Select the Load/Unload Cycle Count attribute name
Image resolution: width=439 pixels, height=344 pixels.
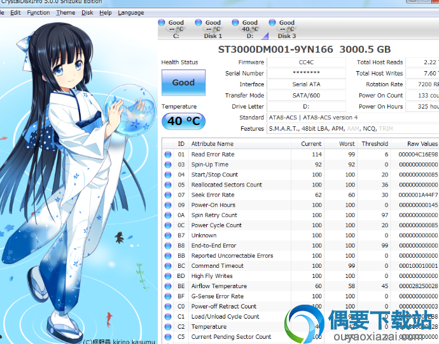click(x=225, y=317)
